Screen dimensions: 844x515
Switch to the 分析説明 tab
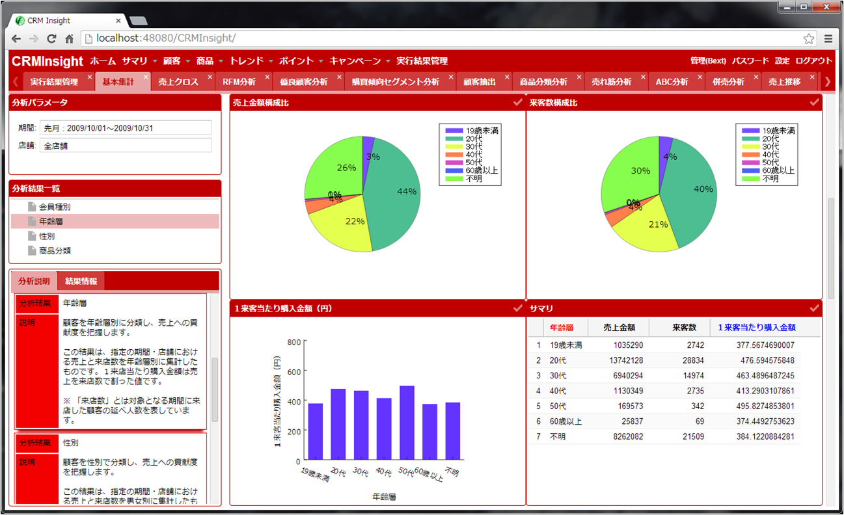pyautogui.click(x=34, y=281)
